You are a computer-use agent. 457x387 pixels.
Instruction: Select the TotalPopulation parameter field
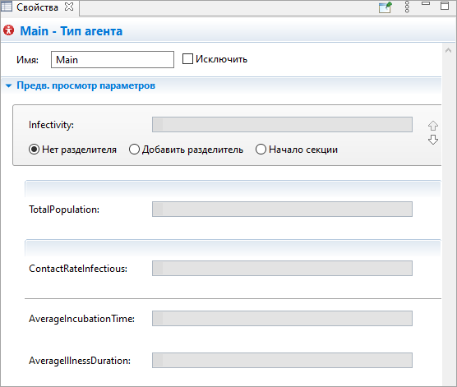[282, 209]
